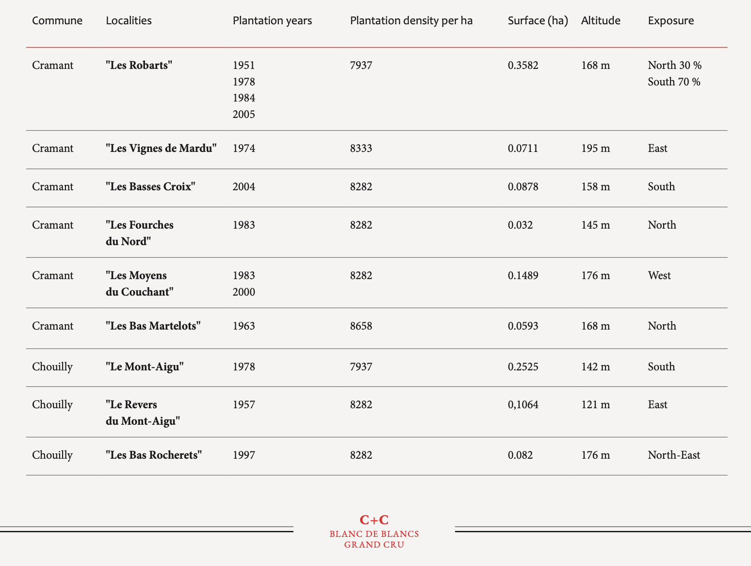Select the Altitude column header
This screenshot has height=566, width=751.
coord(601,20)
